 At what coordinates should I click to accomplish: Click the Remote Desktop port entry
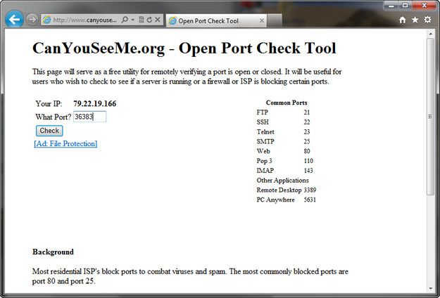point(287,190)
